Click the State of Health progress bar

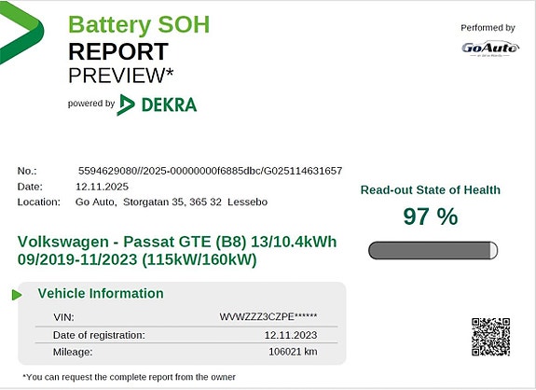point(433,250)
